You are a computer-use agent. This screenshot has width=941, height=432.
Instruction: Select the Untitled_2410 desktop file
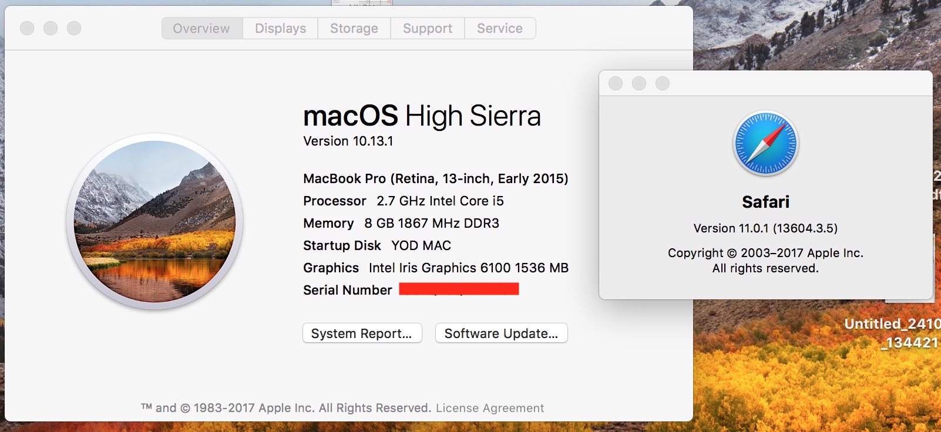click(x=893, y=333)
